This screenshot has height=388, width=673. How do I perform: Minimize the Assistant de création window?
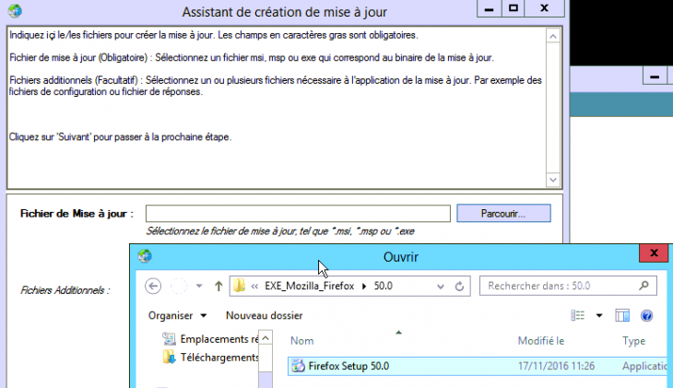coord(489,8)
